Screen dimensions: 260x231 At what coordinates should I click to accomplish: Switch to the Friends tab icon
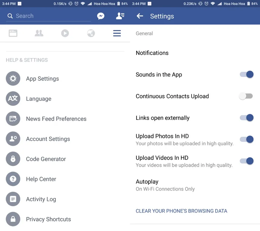coord(39,33)
